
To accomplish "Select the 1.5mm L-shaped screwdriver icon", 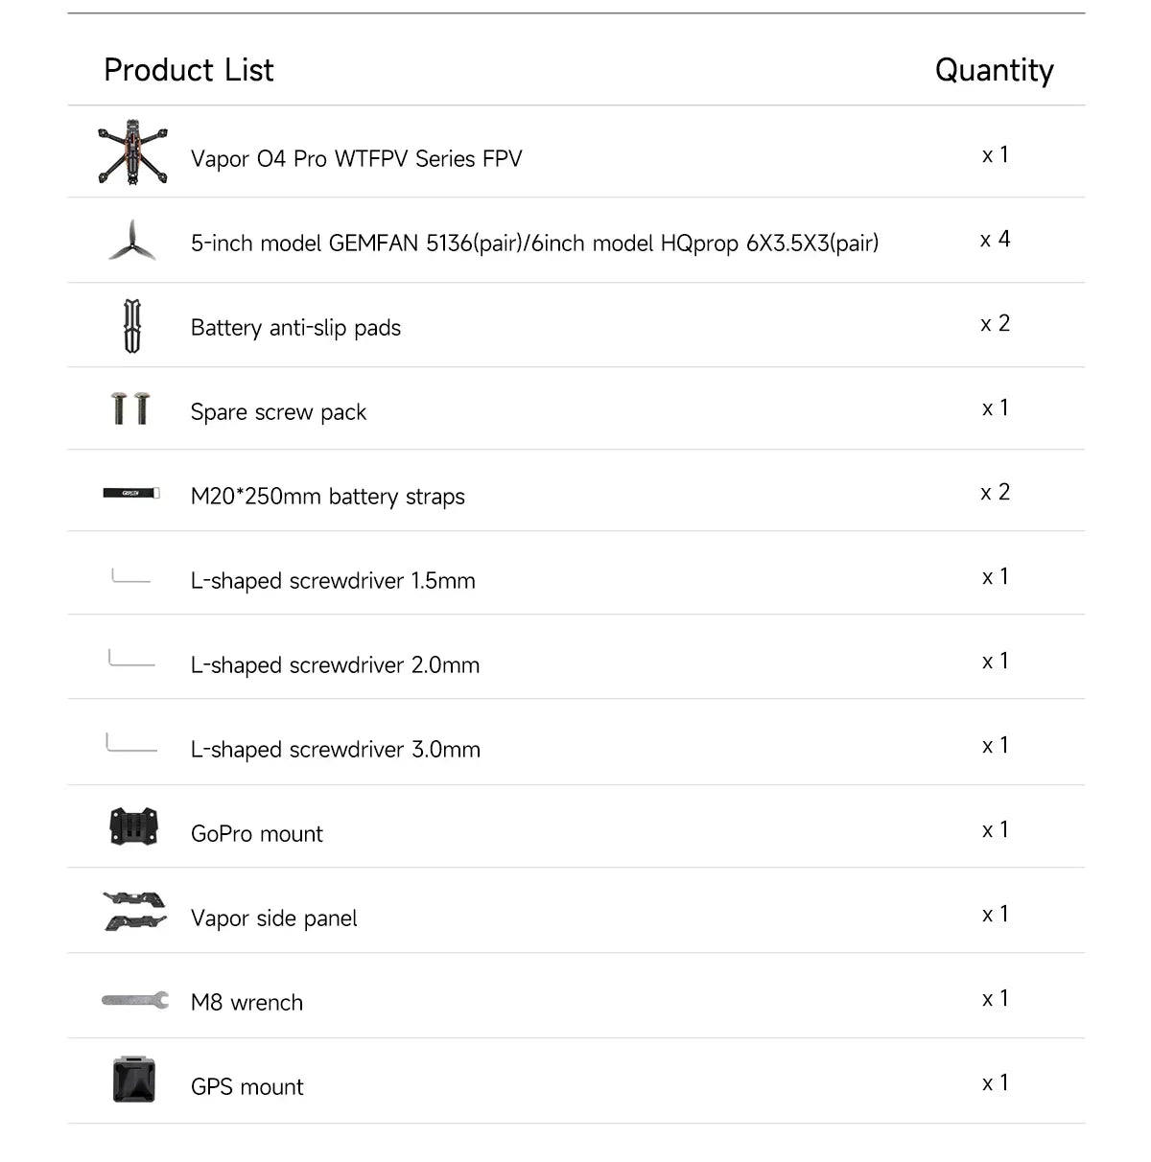I will click(130, 578).
